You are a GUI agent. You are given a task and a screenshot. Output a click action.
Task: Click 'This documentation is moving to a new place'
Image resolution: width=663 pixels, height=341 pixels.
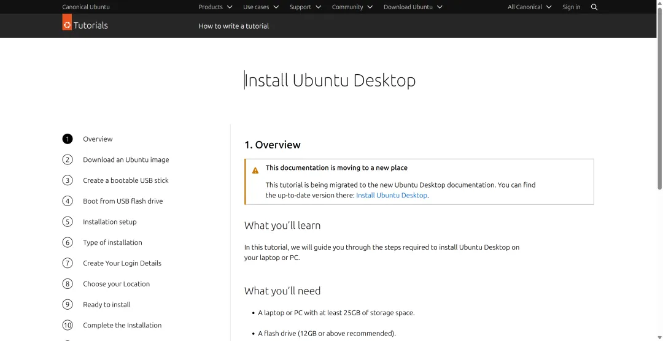tap(336, 168)
